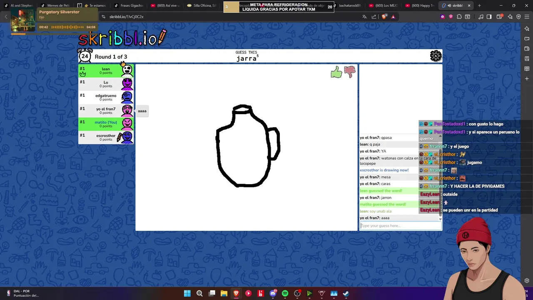Focus the guess input field

(401, 226)
